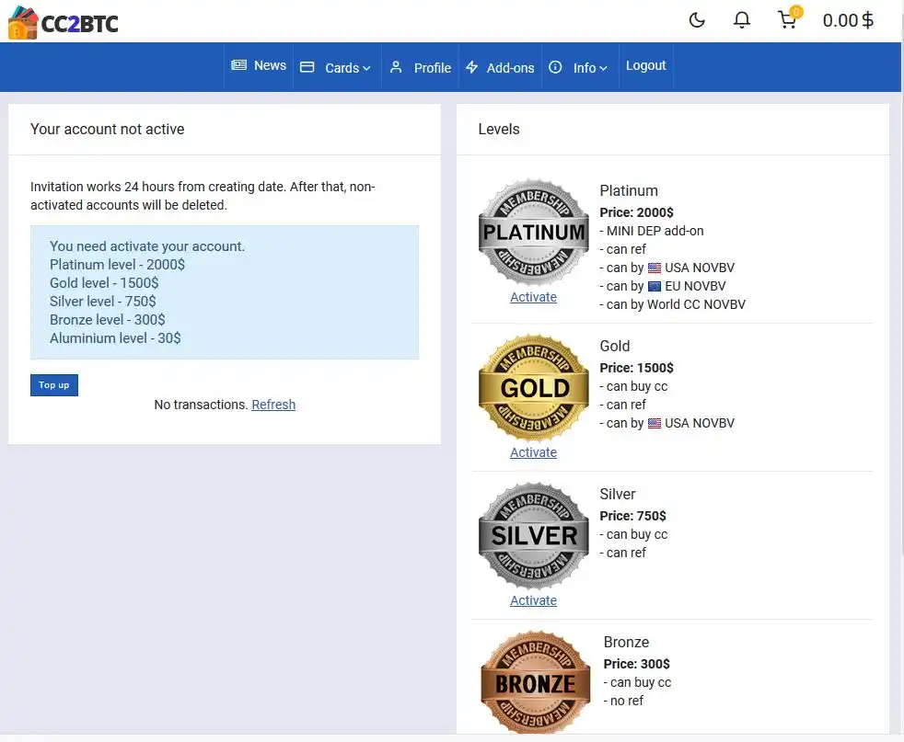Viewport: 904px width, 742px height.
Task: Select Logout in the navigation bar
Action: (645, 65)
